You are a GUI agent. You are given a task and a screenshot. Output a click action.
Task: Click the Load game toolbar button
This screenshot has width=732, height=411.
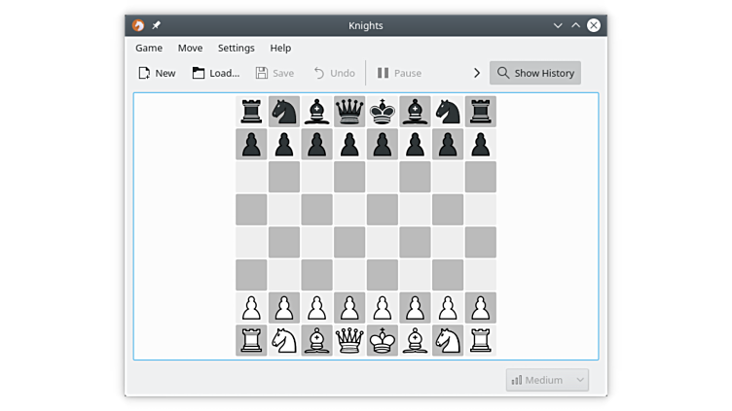click(x=215, y=73)
